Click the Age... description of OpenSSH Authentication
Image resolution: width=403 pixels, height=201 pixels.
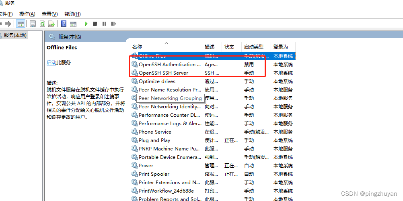point(211,64)
